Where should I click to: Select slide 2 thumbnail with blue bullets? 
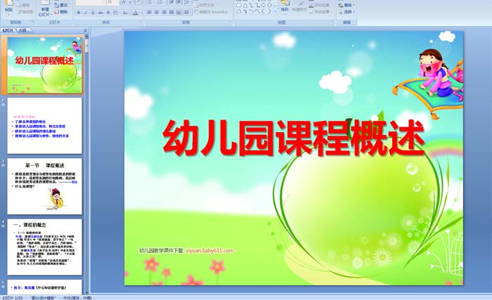(45, 126)
